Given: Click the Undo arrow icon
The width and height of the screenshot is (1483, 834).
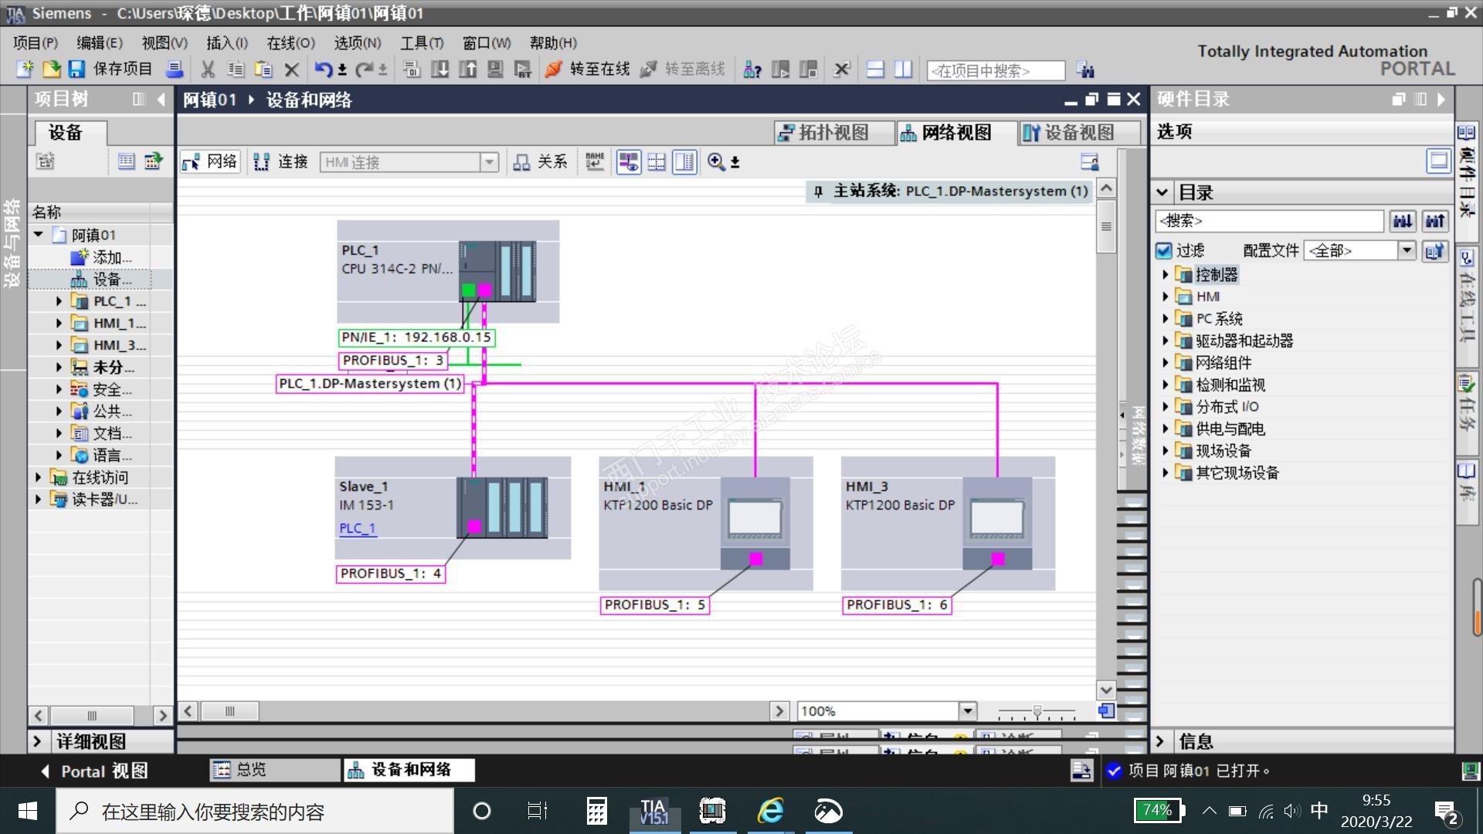Looking at the screenshot, I should point(323,69).
